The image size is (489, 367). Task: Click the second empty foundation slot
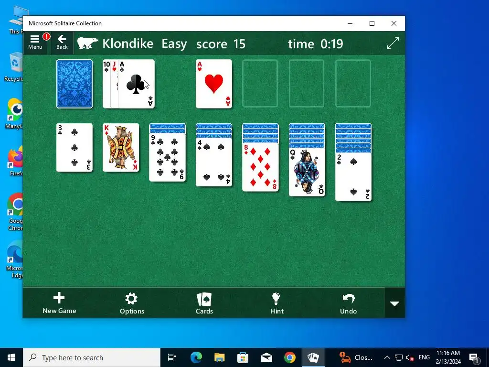260,84
